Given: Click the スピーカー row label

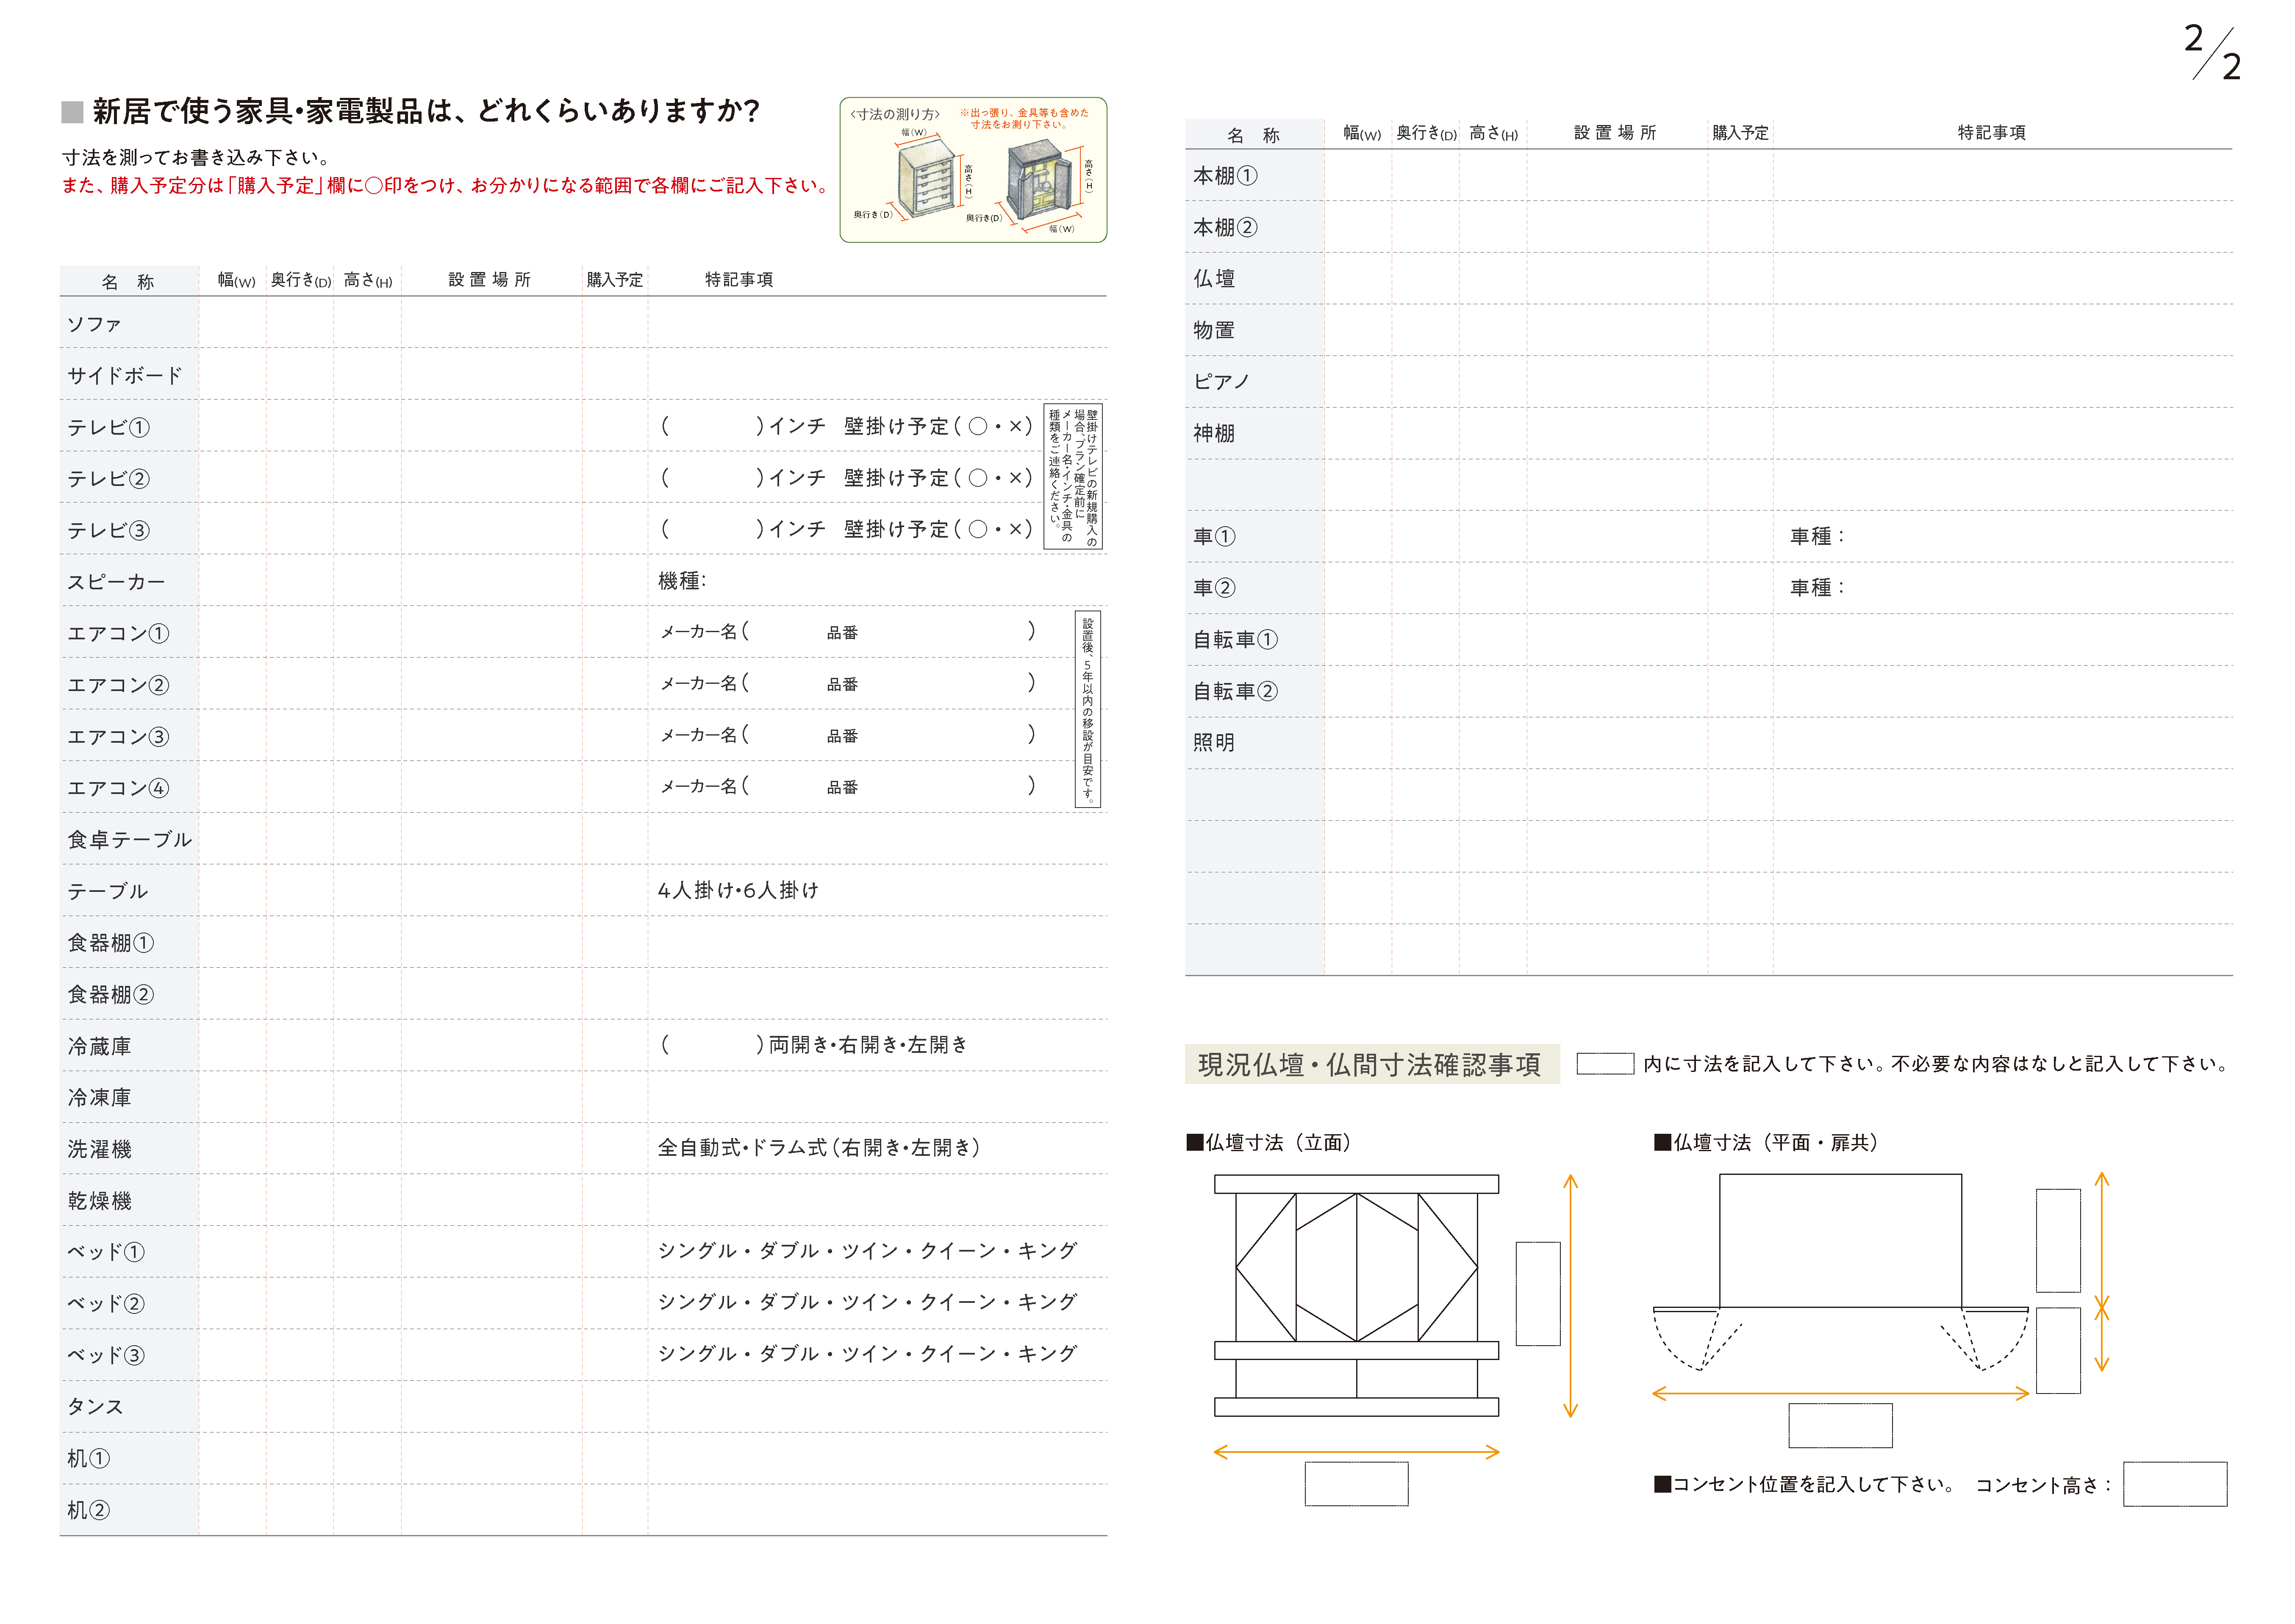Looking at the screenshot, I should pyautogui.click(x=116, y=582).
